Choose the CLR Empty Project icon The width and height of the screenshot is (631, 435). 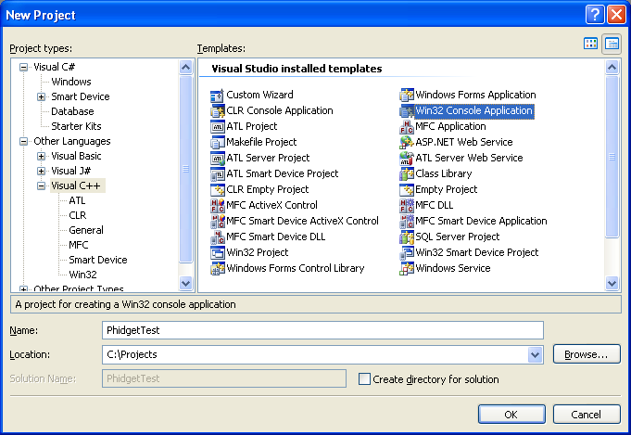(218, 190)
